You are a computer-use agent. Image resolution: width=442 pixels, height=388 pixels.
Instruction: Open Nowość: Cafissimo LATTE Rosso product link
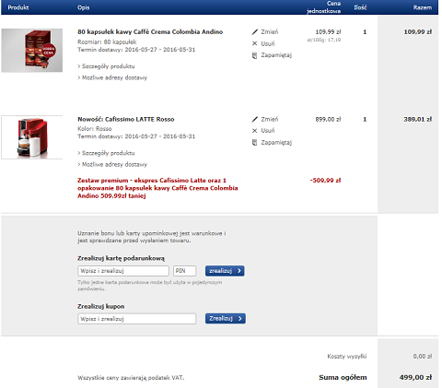point(126,119)
